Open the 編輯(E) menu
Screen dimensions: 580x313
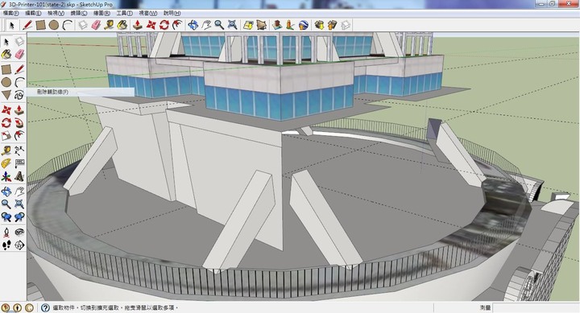pyautogui.click(x=33, y=13)
